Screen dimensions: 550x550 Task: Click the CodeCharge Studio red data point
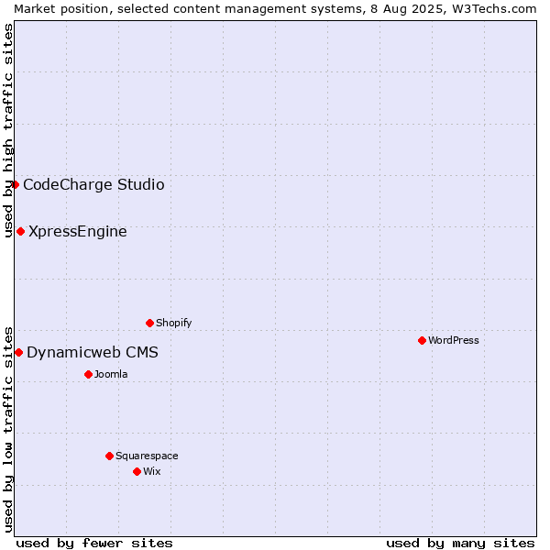15,184
